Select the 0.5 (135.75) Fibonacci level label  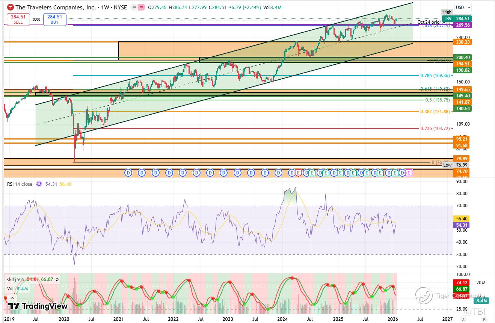[x=438, y=100]
